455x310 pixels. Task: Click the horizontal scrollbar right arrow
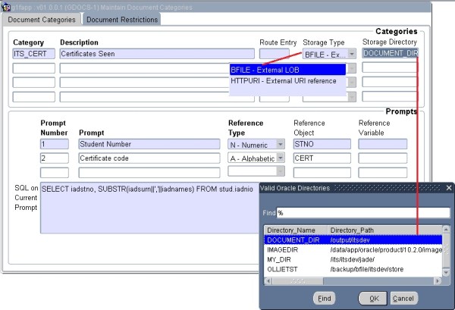click(x=437, y=278)
